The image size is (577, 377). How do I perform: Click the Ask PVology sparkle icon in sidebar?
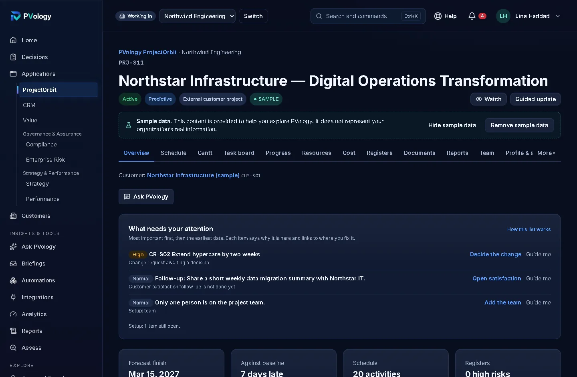pos(13,247)
